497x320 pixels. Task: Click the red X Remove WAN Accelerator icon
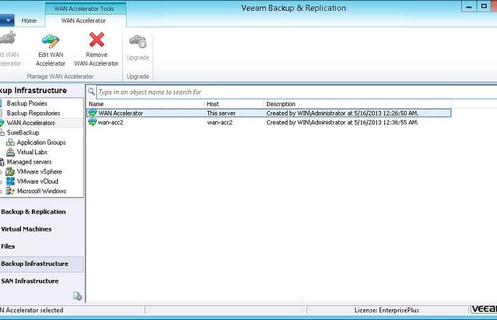pyautogui.click(x=97, y=40)
